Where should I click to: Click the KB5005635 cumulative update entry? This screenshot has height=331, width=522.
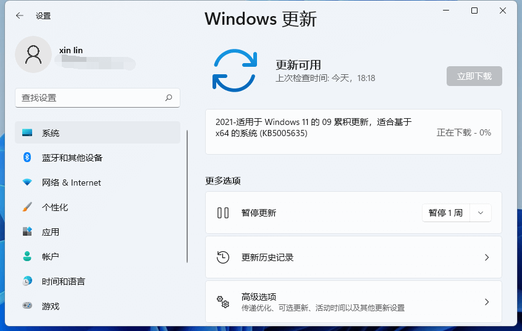click(x=353, y=132)
